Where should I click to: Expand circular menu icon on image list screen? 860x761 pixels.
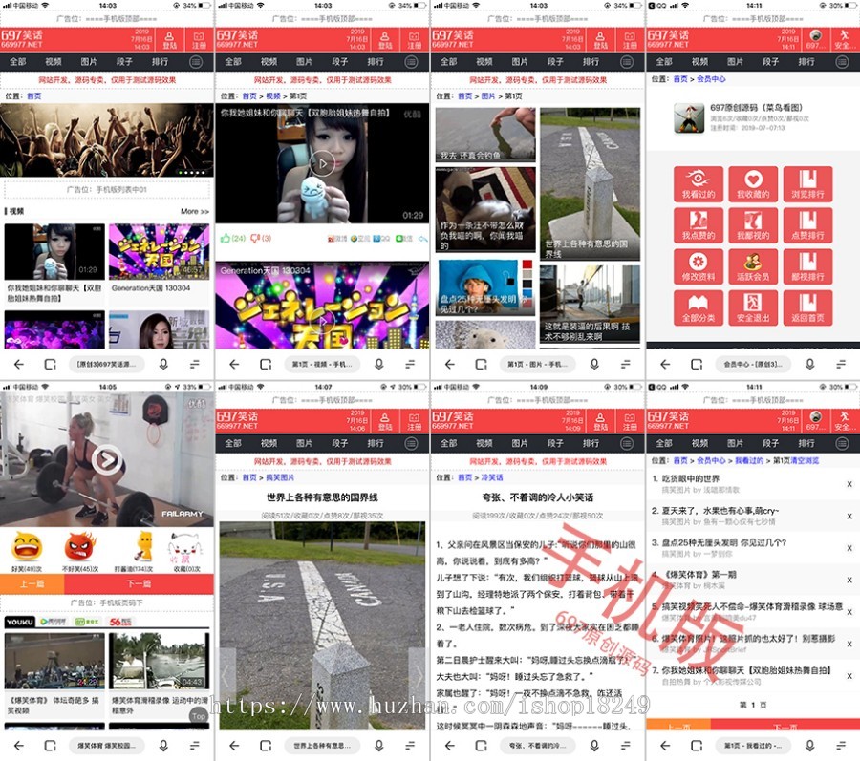(627, 61)
